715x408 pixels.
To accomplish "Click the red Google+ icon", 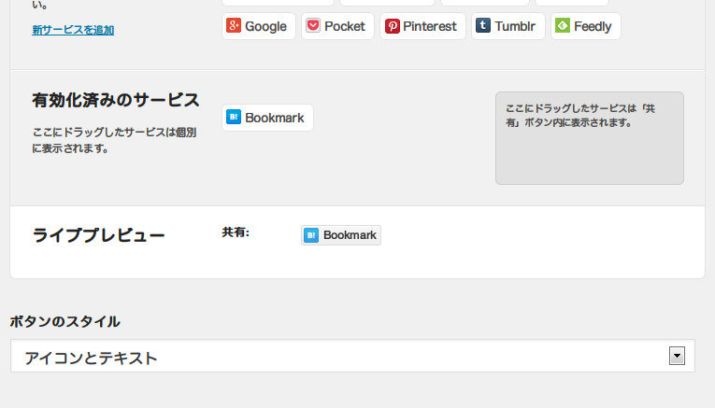I will (x=235, y=26).
